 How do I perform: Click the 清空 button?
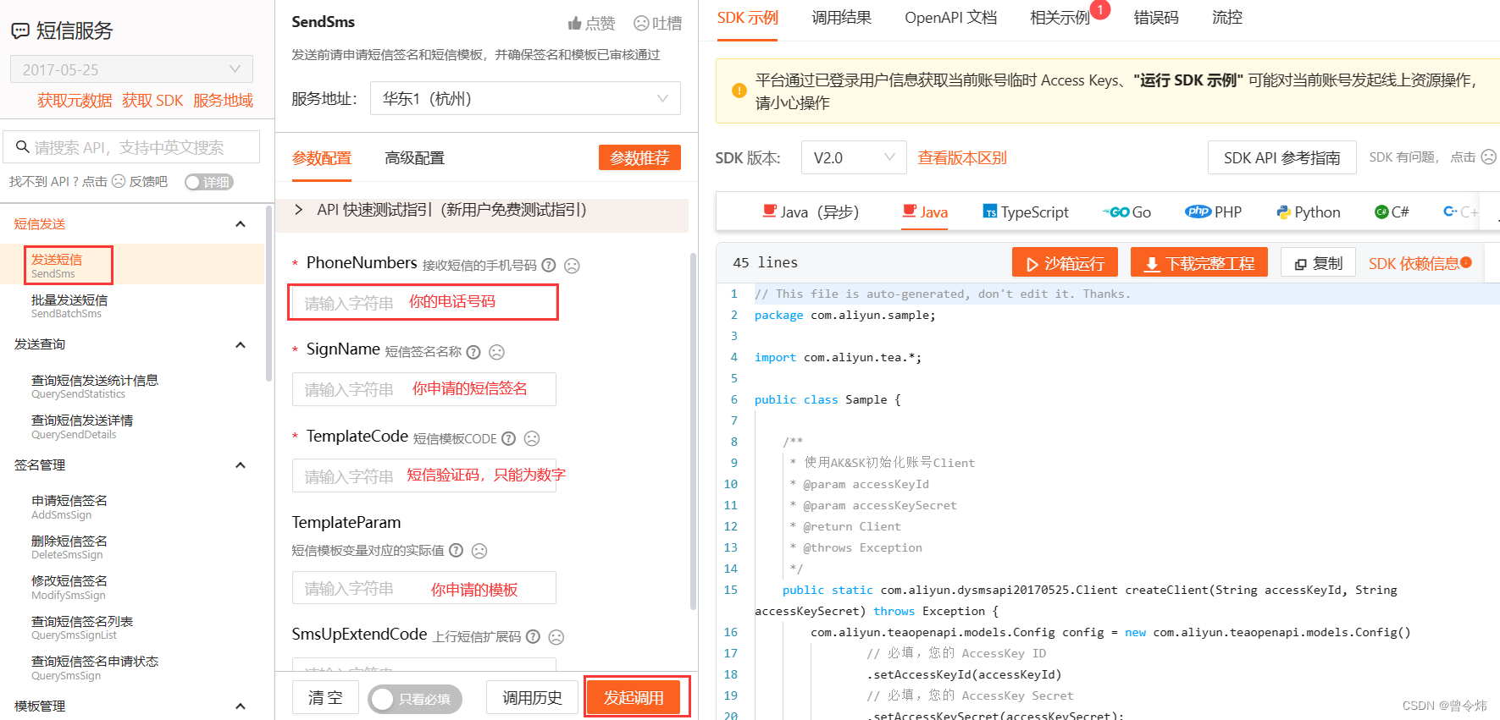(x=325, y=698)
